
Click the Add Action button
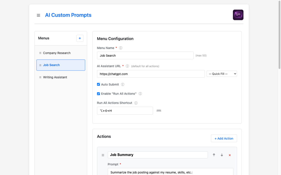(224, 138)
